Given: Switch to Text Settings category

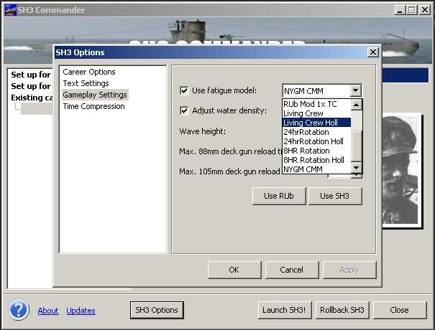Looking at the screenshot, I should click(86, 83).
